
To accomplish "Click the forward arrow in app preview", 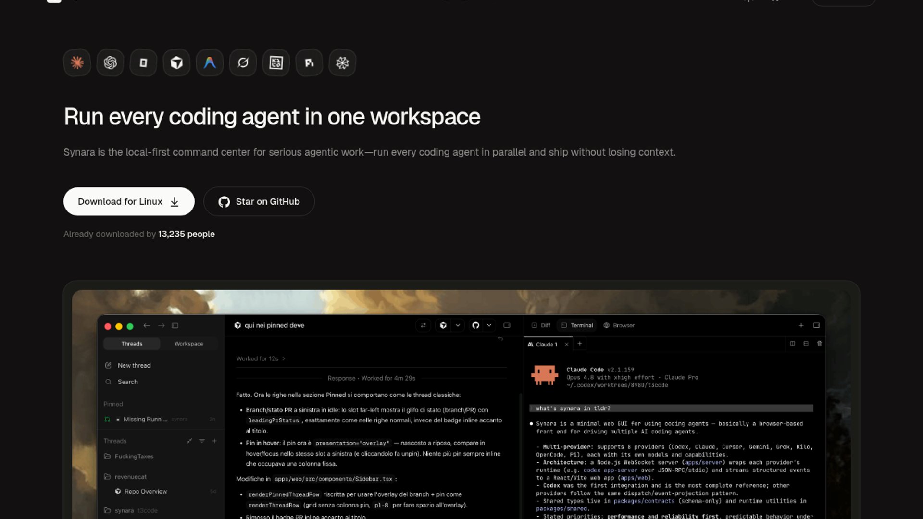I will coord(161,326).
